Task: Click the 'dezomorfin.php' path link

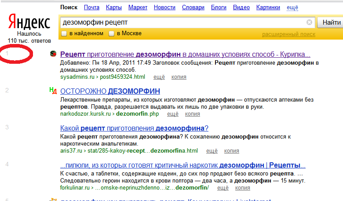Action: tap(137, 114)
